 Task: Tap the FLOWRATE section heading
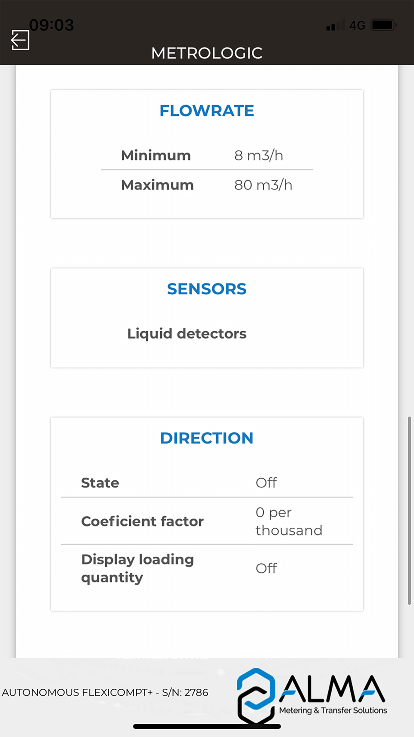click(x=207, y=111)
